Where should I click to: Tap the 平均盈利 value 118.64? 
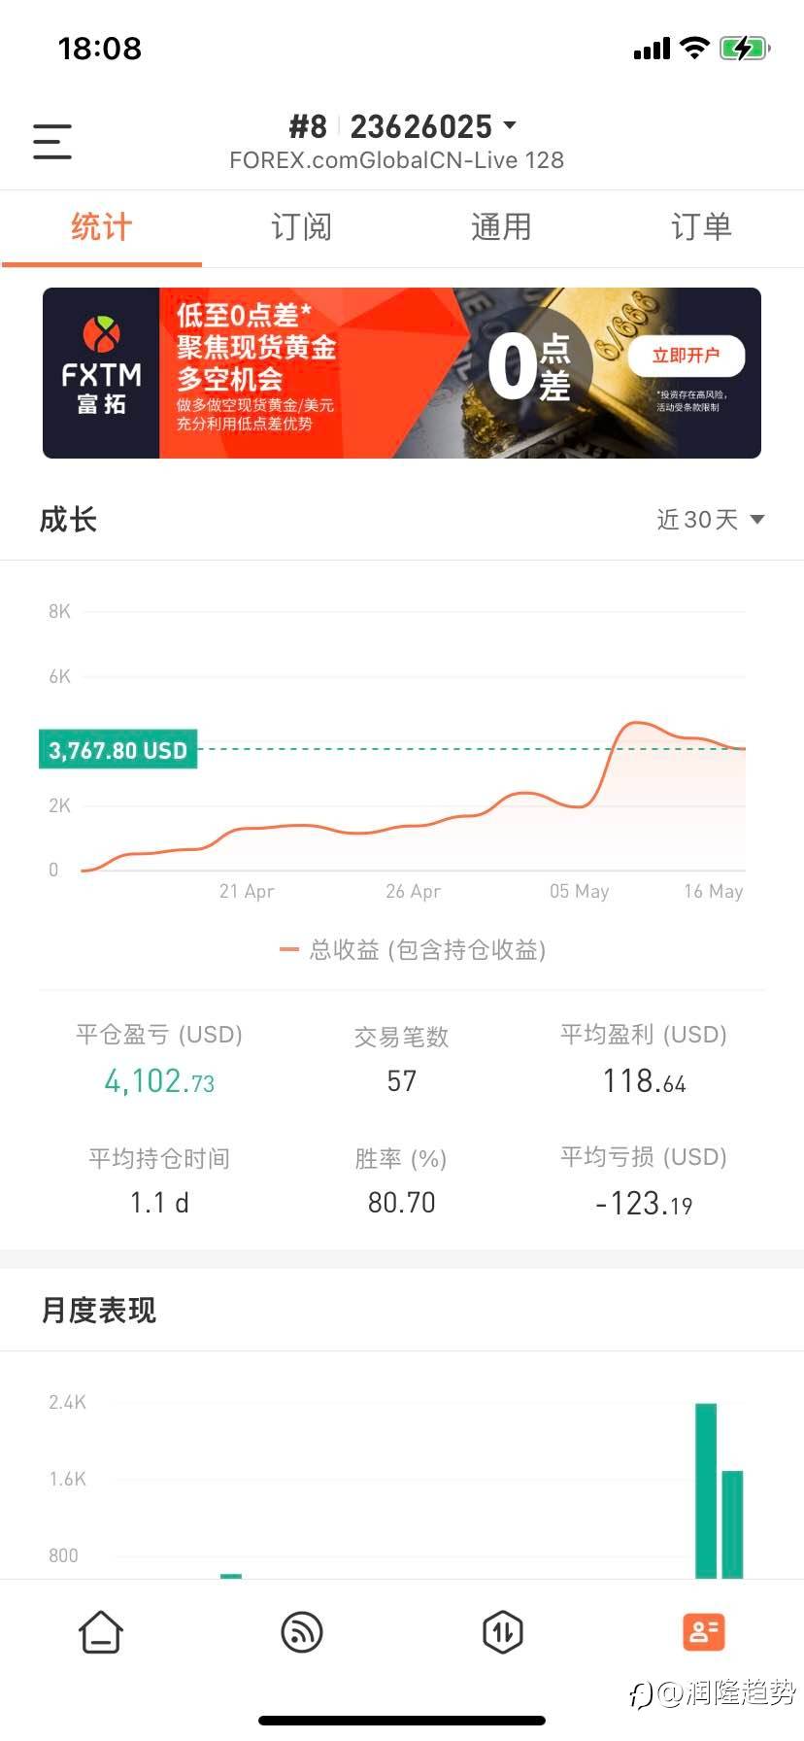(644, 1081)
